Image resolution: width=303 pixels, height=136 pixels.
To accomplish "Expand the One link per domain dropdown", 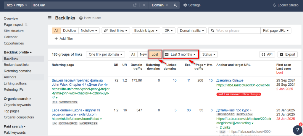I will click(106, 54).
